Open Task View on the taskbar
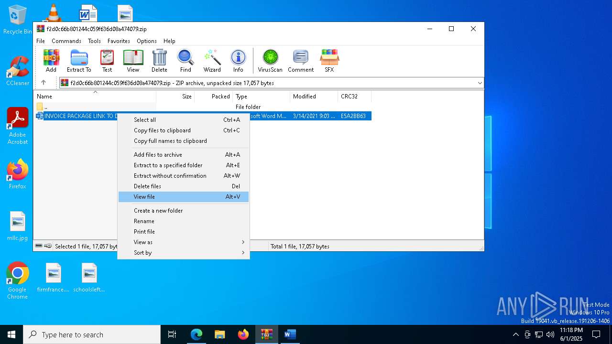Screen dimensions: 612x344 click(172, 334)
